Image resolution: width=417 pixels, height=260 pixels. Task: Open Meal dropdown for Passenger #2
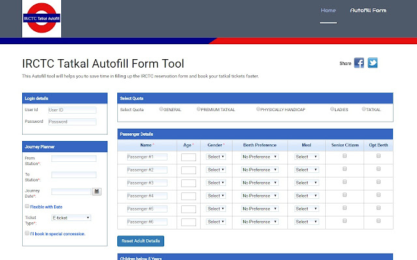click(x=307, y=170)
